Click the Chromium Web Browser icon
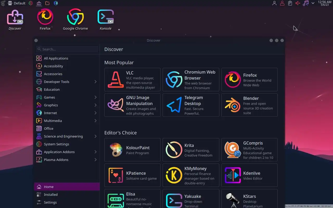 tap(174, 80)
